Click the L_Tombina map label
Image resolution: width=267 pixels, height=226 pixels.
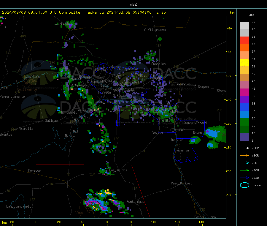pyautogui.click(x=111, y=67)
